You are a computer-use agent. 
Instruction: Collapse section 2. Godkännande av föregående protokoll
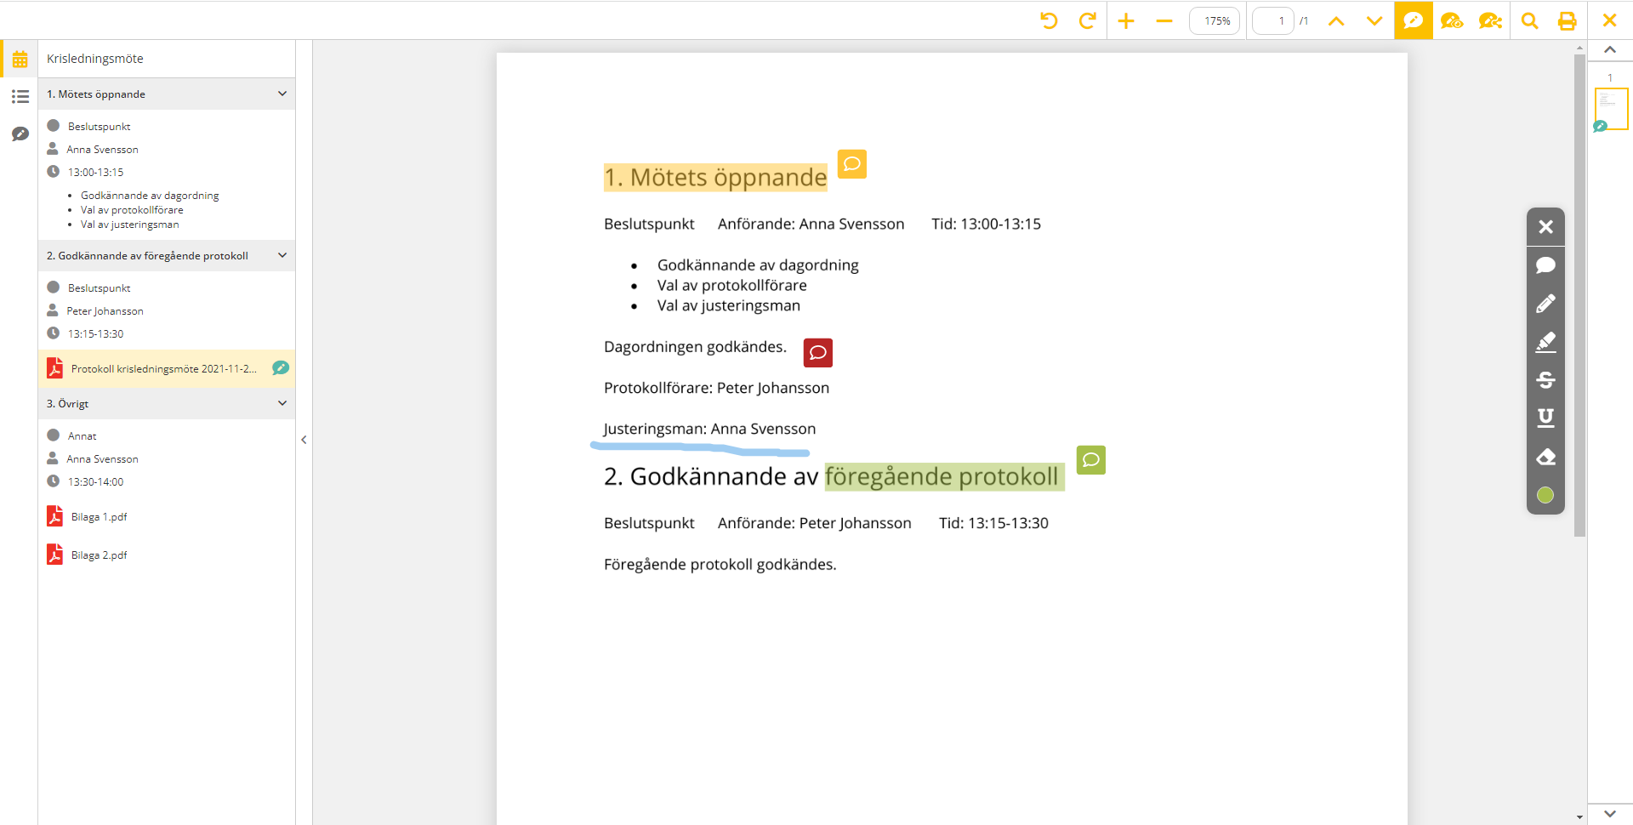coord(282,255)
